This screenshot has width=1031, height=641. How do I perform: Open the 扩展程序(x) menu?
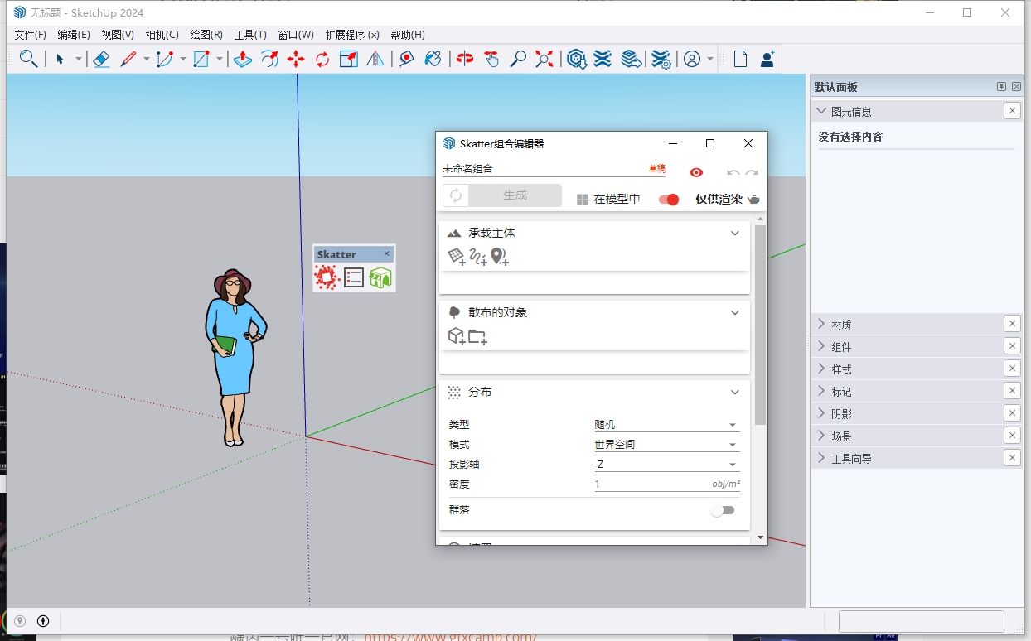coord(352,35)
